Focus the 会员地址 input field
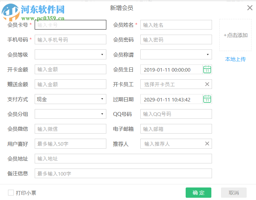The width and height of the screenshot is (256, 200). coord(123,159)
